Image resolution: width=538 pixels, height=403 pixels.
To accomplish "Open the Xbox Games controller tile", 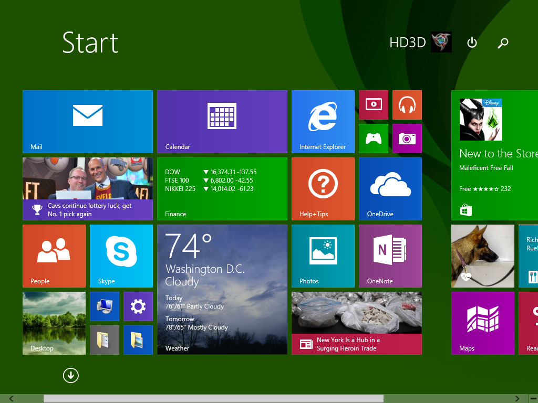I will tap(374, 139).
